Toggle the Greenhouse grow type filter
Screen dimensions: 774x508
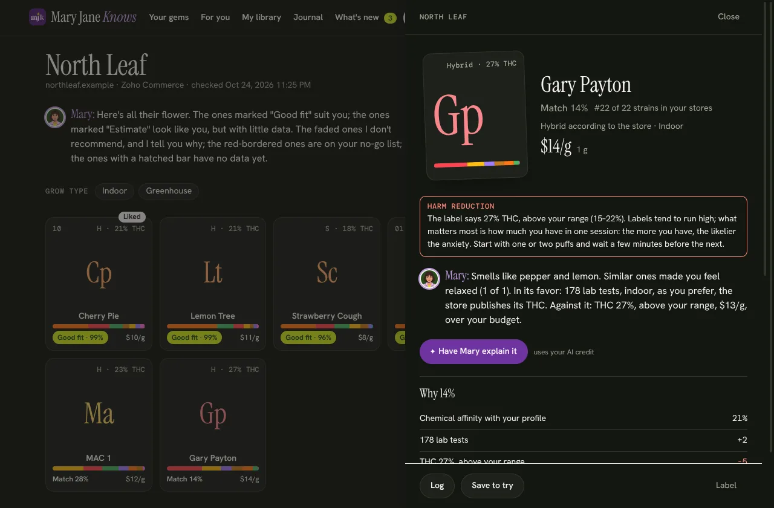(x=169, y=191)
